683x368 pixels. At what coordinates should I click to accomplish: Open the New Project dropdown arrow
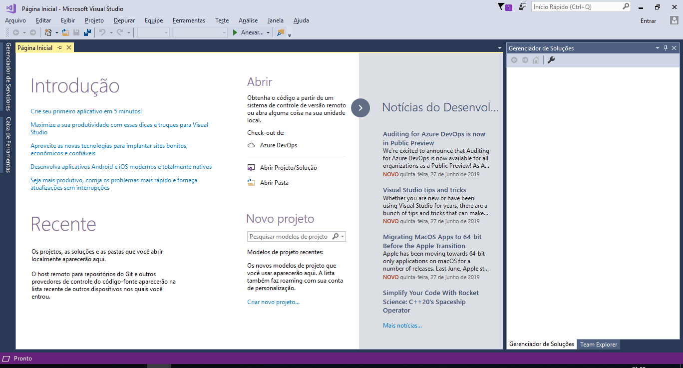pos(56,32)
